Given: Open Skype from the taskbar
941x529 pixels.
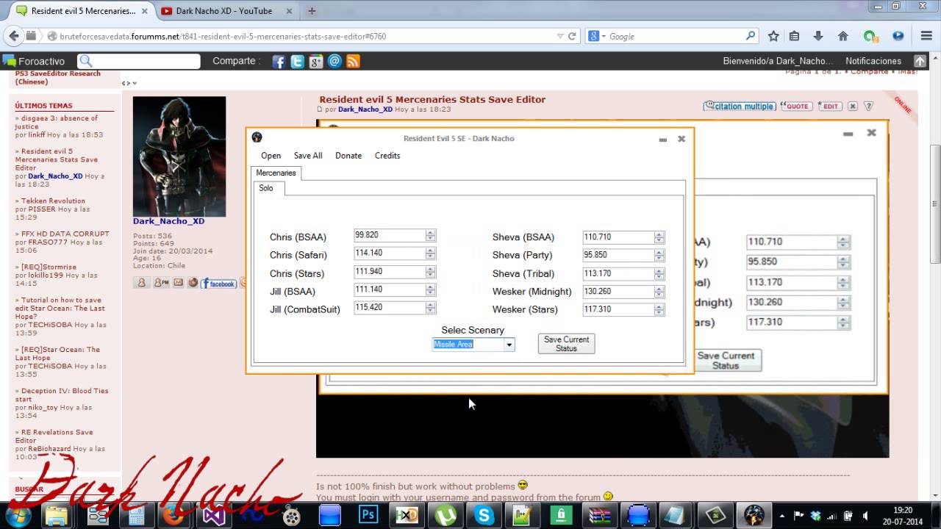Looking at the screenshot, I should point(484,515).
